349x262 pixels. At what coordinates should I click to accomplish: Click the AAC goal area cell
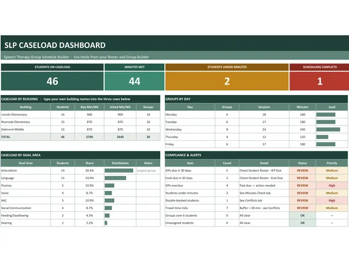pos(26,200)
